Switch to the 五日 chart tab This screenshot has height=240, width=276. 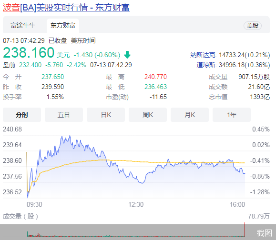pyautogui.click(x=64, y=115)
